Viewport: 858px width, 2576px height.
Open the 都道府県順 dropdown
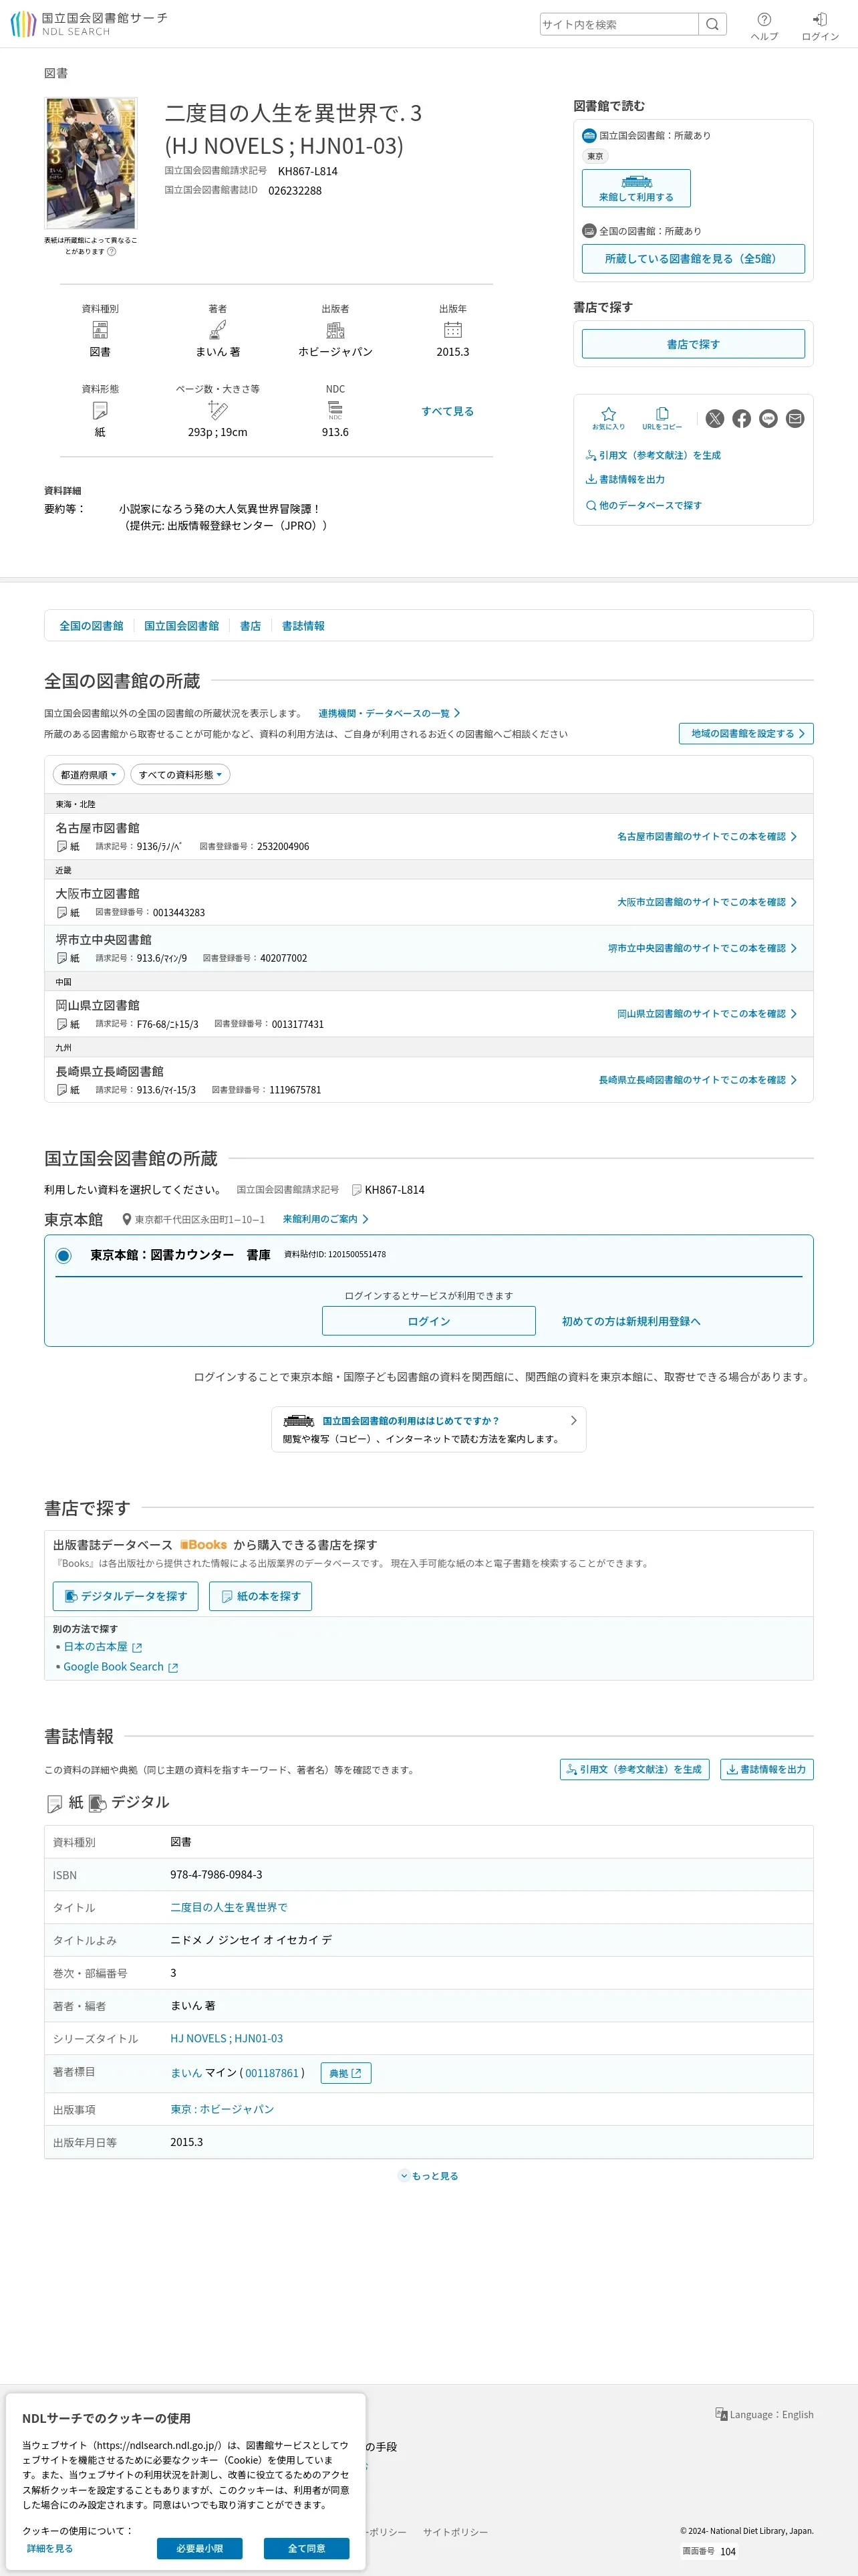tap(88, 775)
